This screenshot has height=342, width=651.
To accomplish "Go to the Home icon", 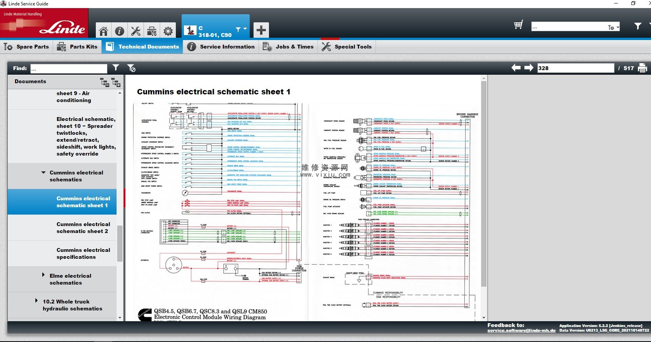I will click(x=103, y=31).
